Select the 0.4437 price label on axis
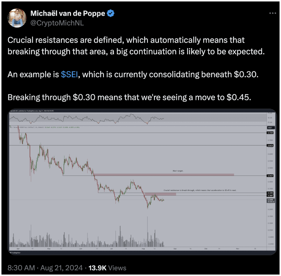The image size is (281, 276). click(x=270, y=176)
